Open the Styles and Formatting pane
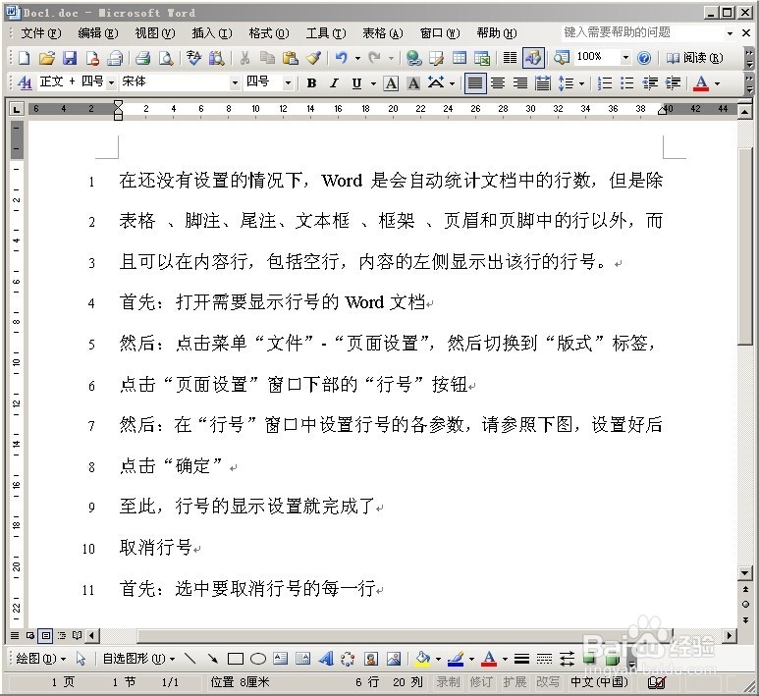 click(x=25, y=82)
